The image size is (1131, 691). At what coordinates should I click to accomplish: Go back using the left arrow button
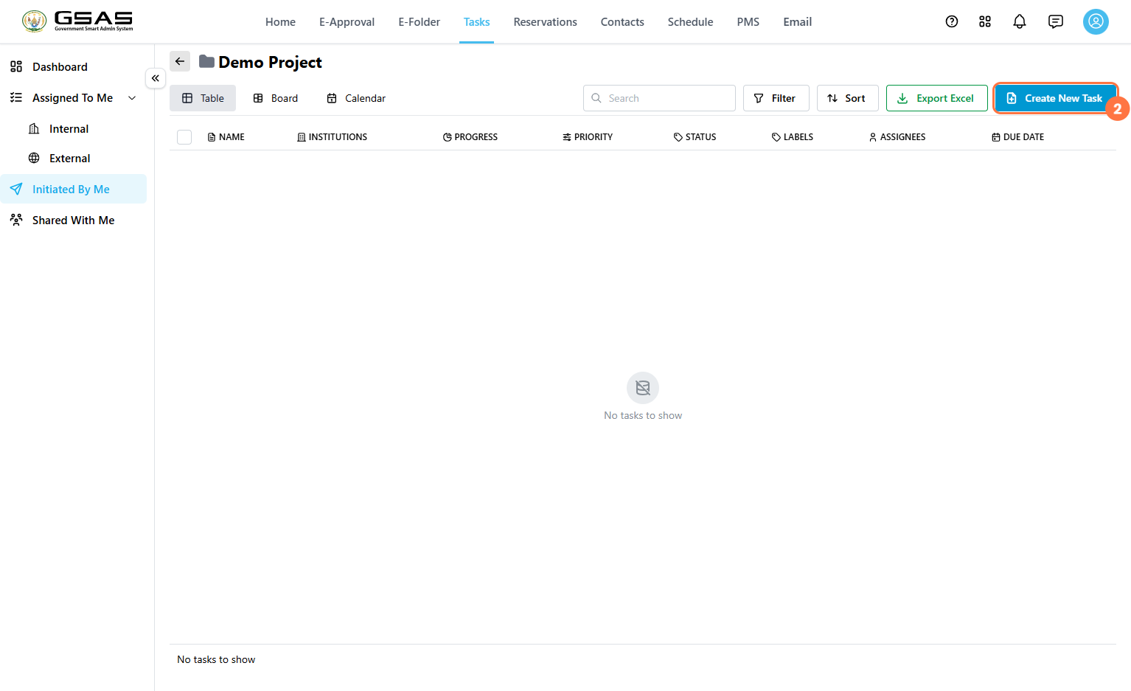(180, 61)
